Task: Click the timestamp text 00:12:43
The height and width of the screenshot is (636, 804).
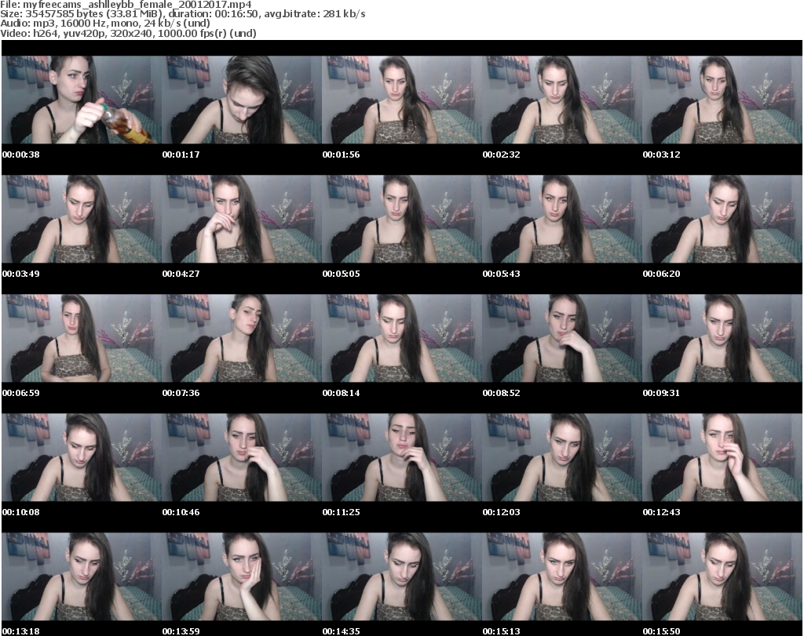Action: 661,512
